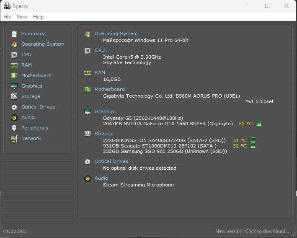Maximize the Speccy window

coord(267,6)
